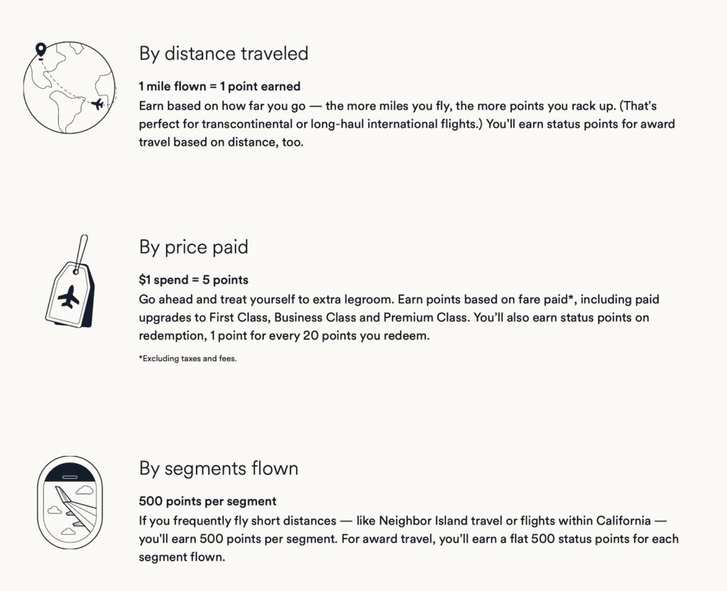
Task: Click the globe icon beside distance traveled
Action: (x=69, y=87)
